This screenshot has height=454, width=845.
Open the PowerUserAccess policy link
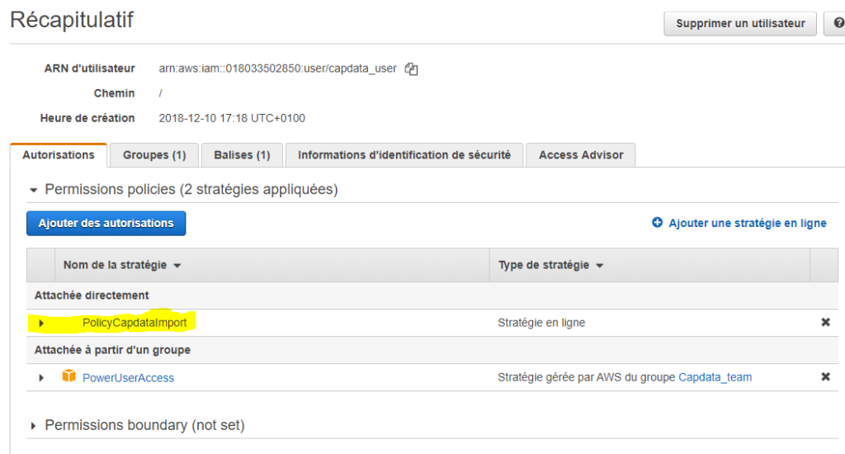[x=128, y=378]
